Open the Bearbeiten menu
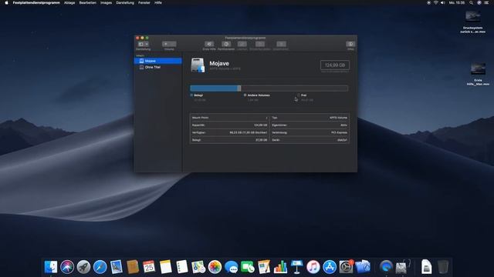Image resolution: width=494 pixels, height=277 pixels. pyautogui.click(x=87, y=2)
